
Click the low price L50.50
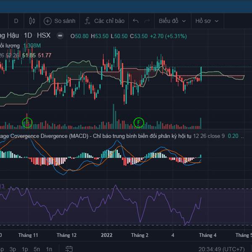119,36
